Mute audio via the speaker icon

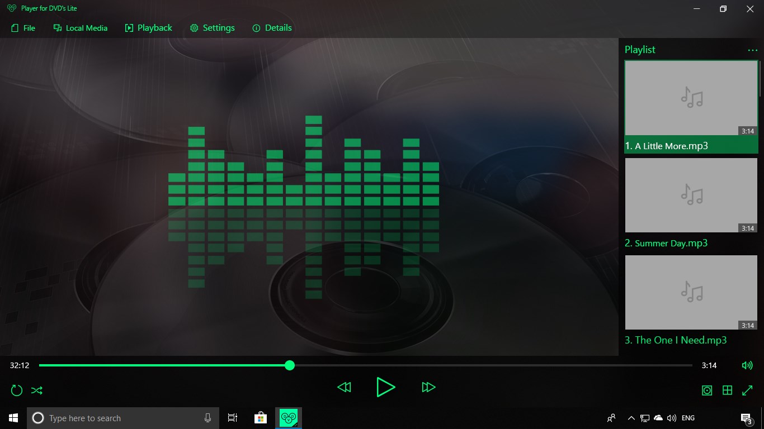coord(747,365)
